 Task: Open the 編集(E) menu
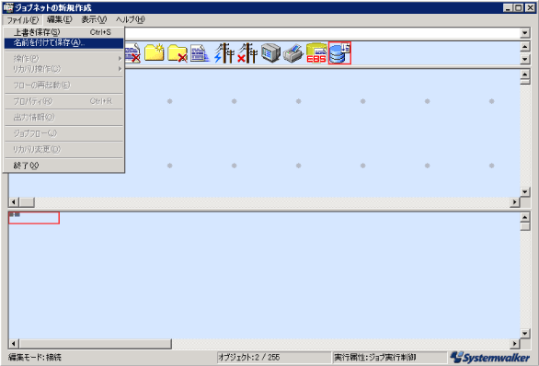60,19
